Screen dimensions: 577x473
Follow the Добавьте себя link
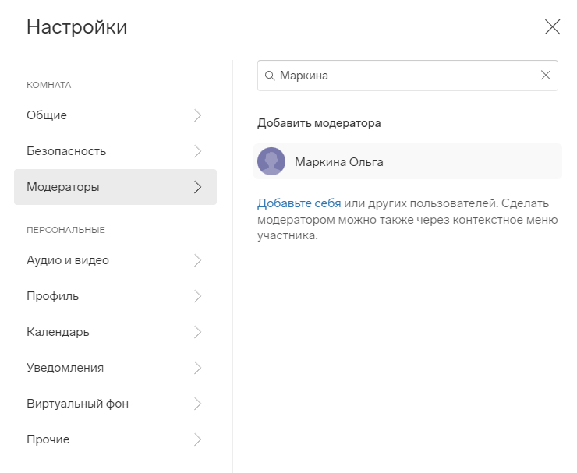299,203
